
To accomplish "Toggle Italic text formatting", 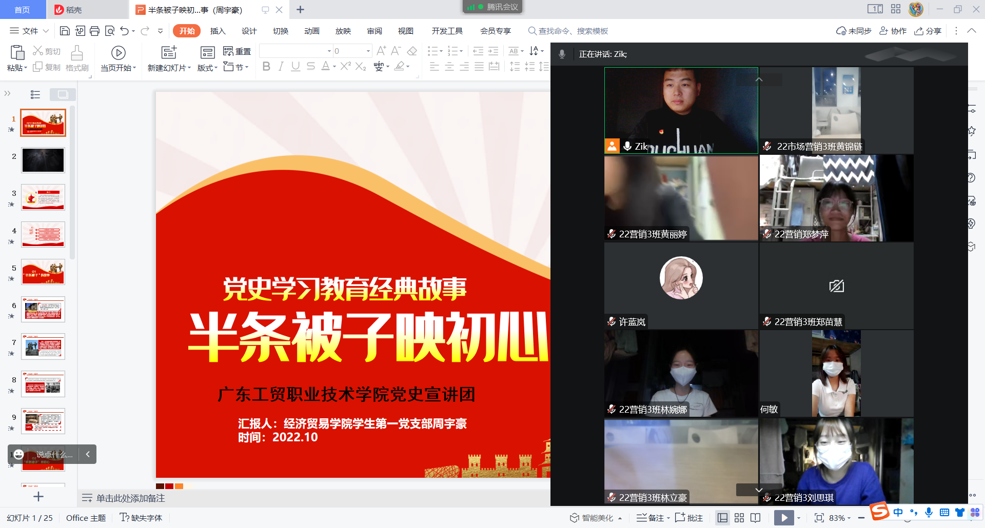I will point(281,67).
